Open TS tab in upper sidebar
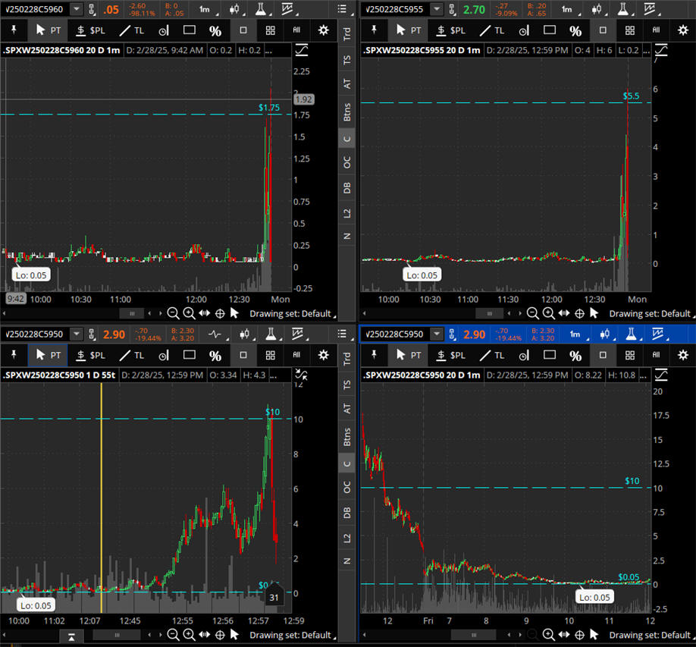 [x=347, y=59]
